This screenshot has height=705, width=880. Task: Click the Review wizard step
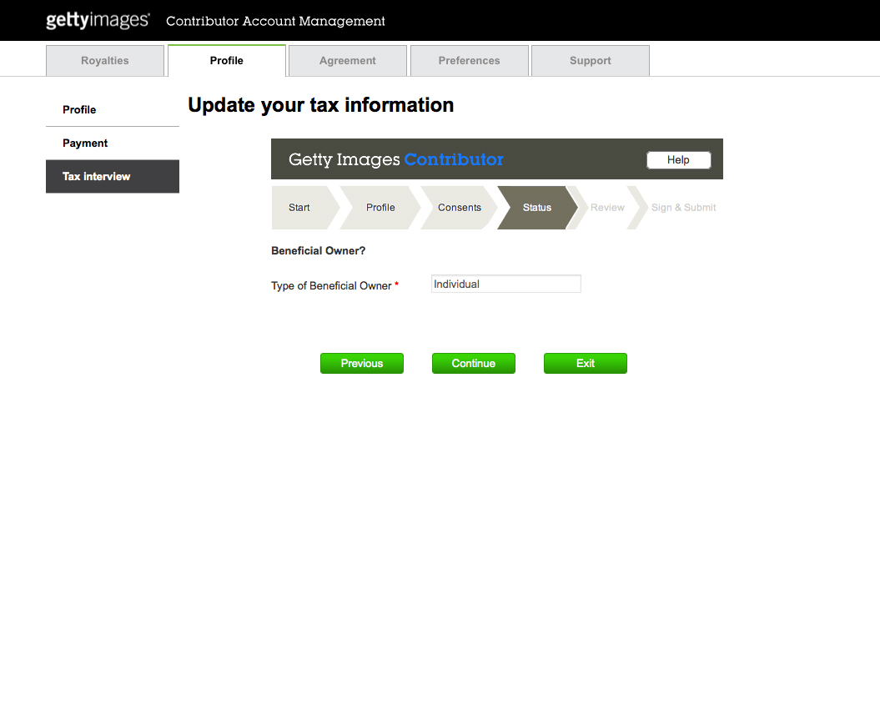click(x=606, y=208)
